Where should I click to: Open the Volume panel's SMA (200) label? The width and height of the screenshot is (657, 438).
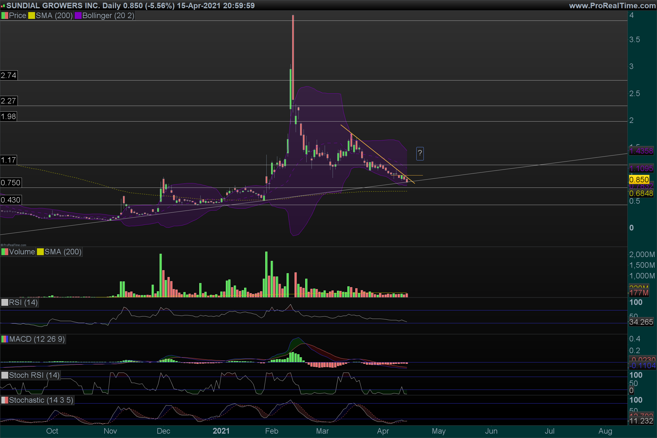[x=63, y=252]
